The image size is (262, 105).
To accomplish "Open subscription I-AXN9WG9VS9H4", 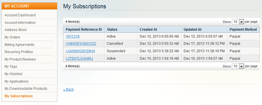I will 80,51.
